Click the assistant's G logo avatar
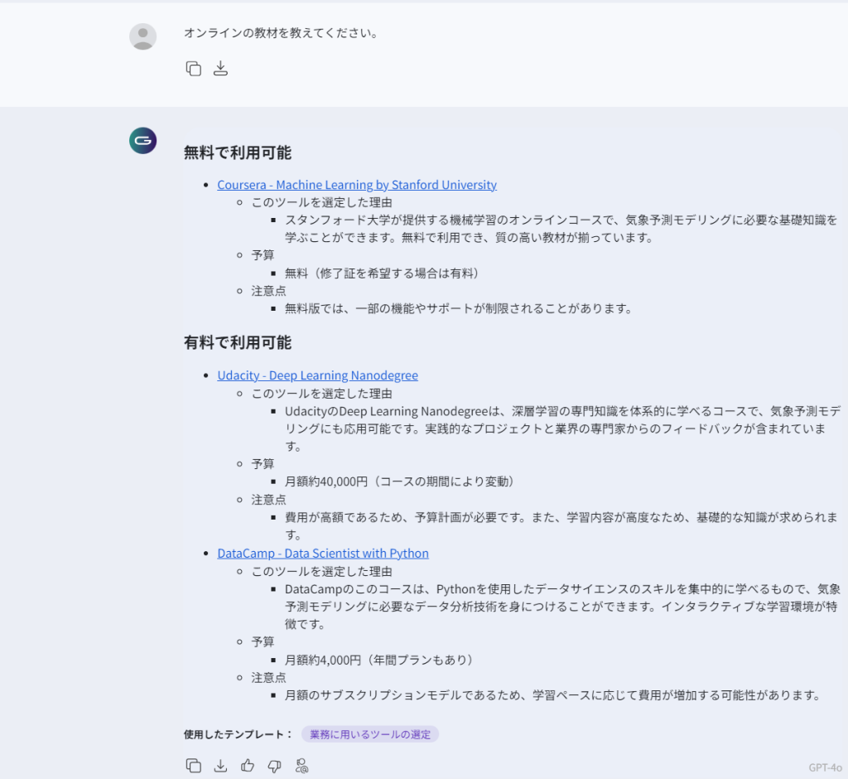 [143, 141]
